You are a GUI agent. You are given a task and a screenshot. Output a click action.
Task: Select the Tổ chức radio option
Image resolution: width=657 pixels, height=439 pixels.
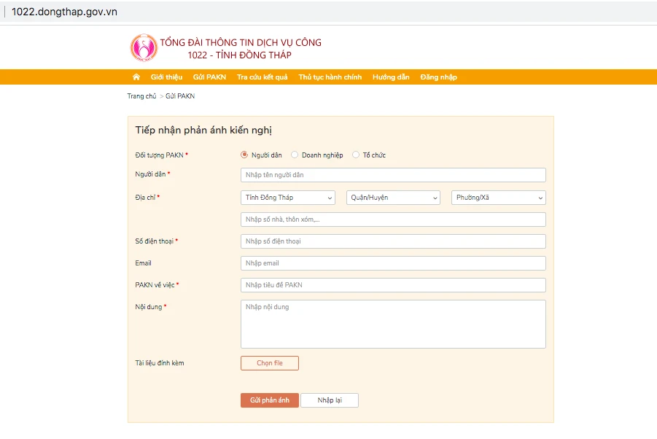(356, 155)
